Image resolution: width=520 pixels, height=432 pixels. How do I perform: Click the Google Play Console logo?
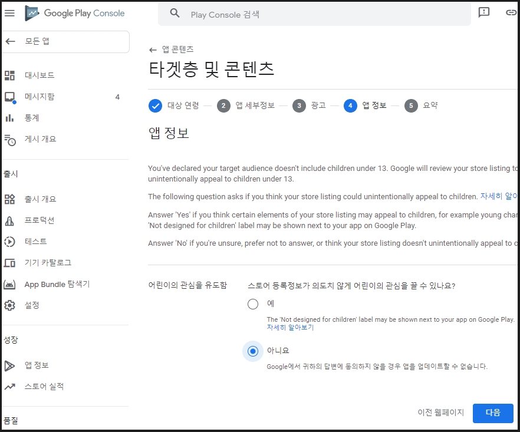[75, 14]
